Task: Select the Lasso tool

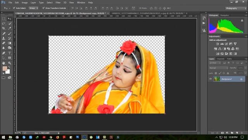Action: click(x=3, y=23)
